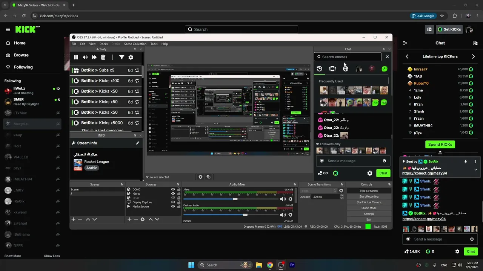Open the Fade transition dropdown
This screenshot has width=483, height=271.
pos(318,191)
